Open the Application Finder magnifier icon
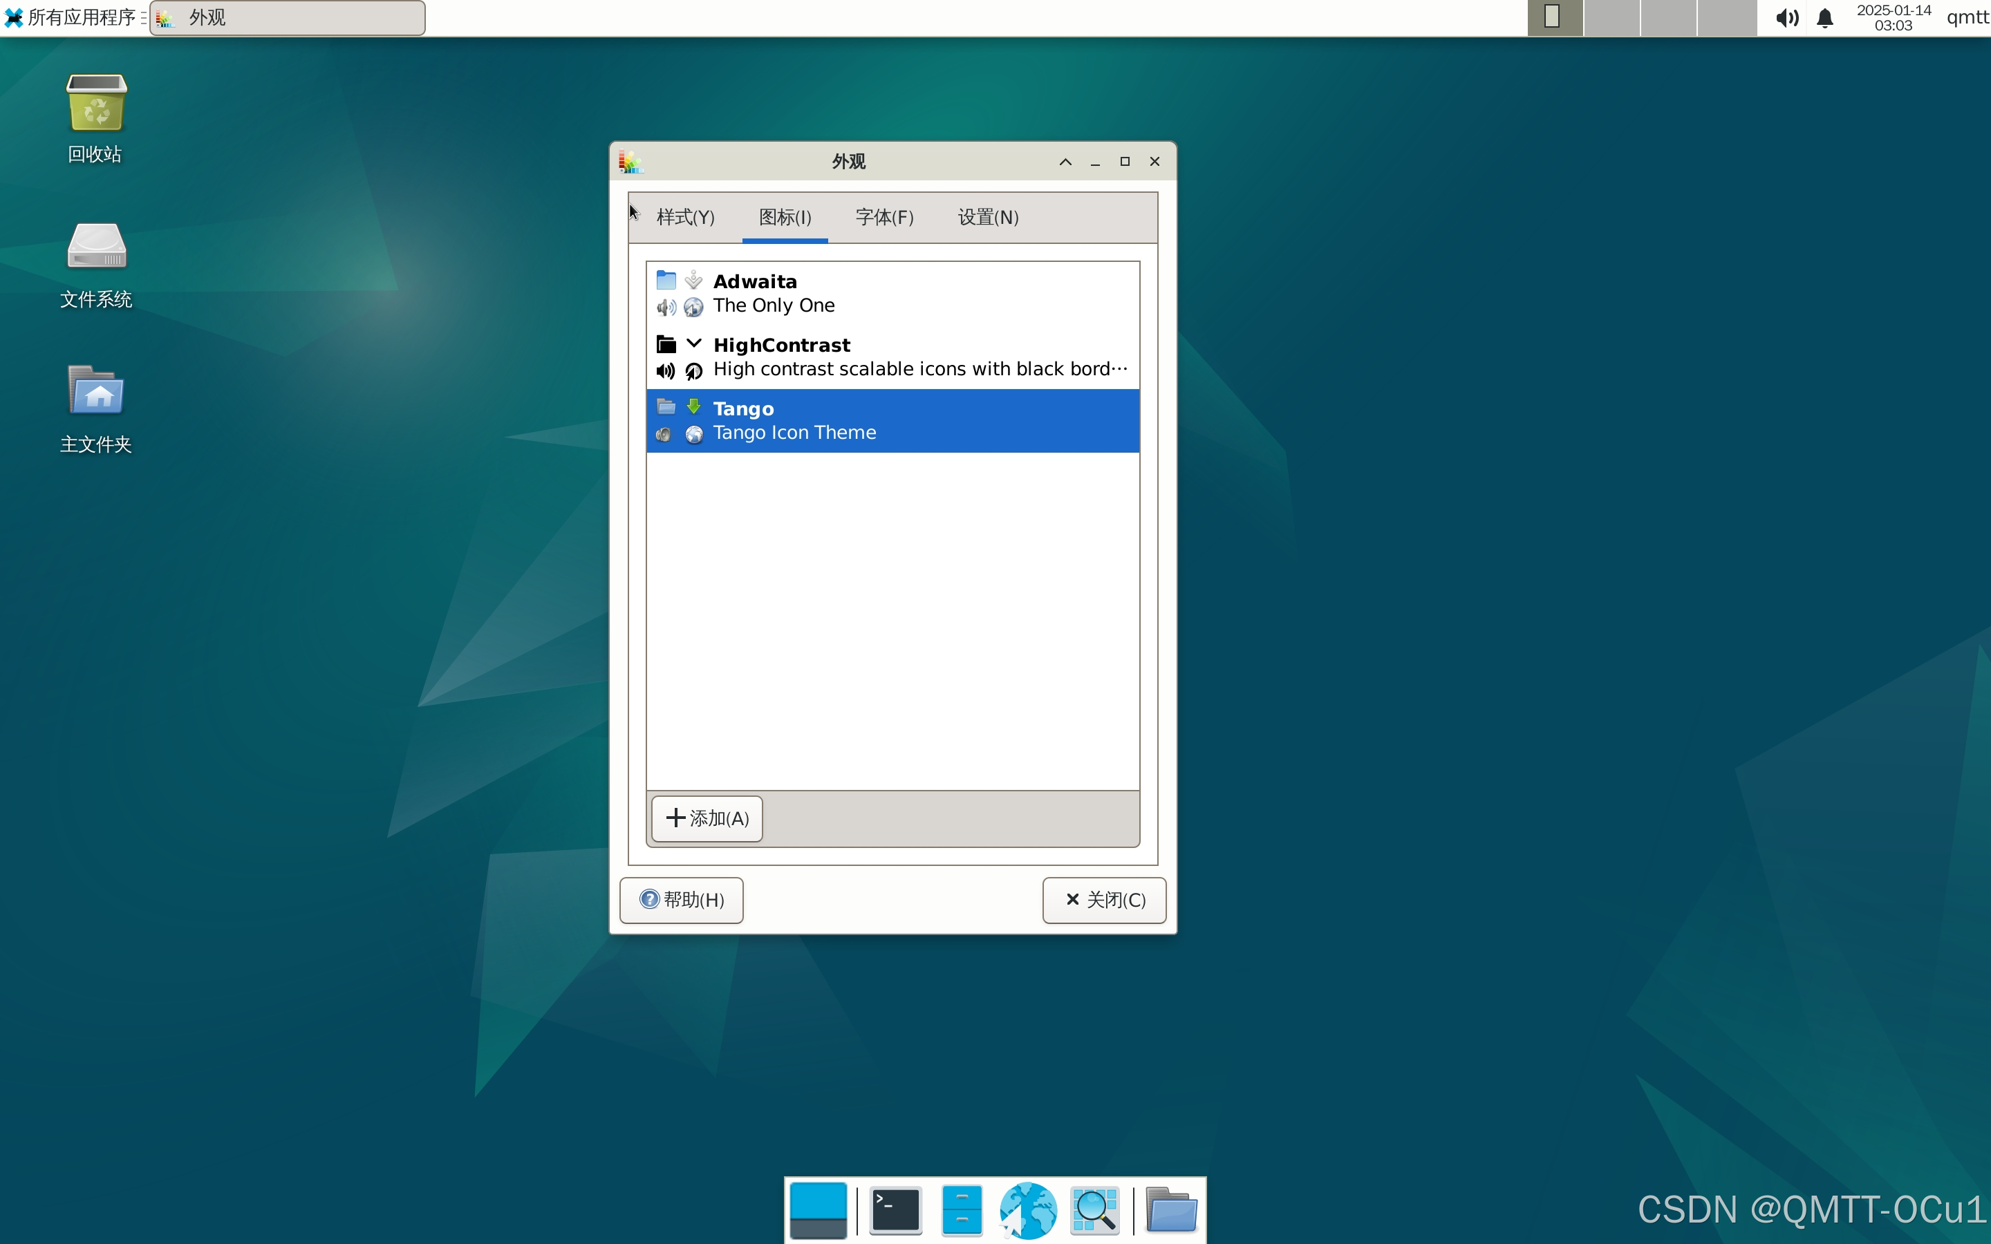The image size is (1991, 1244). pos(1094,1210)
